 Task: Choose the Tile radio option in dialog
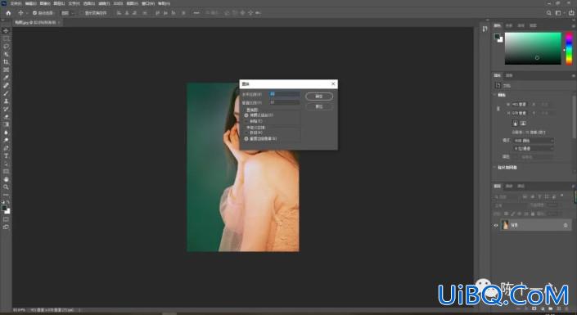(246, 121)
